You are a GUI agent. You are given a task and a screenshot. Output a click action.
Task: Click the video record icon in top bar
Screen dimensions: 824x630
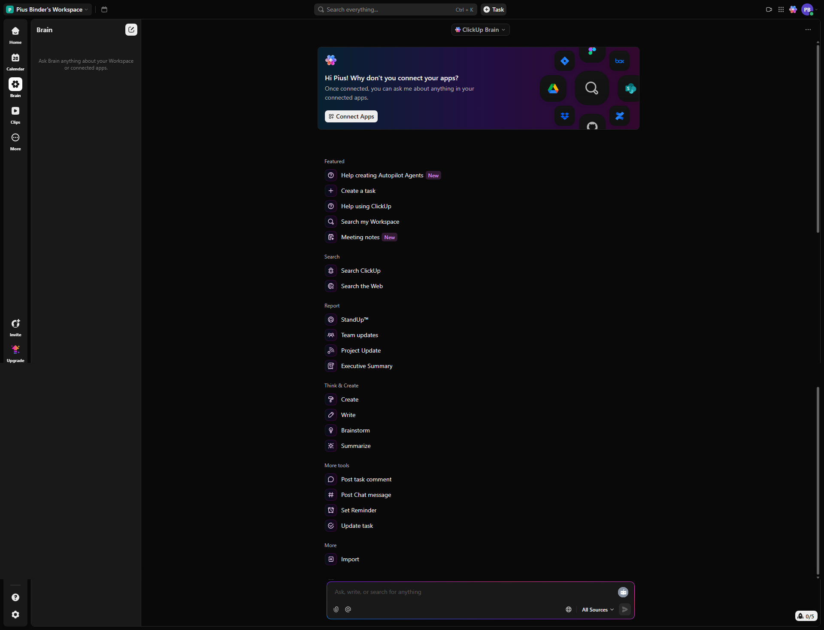pos(769,9)
